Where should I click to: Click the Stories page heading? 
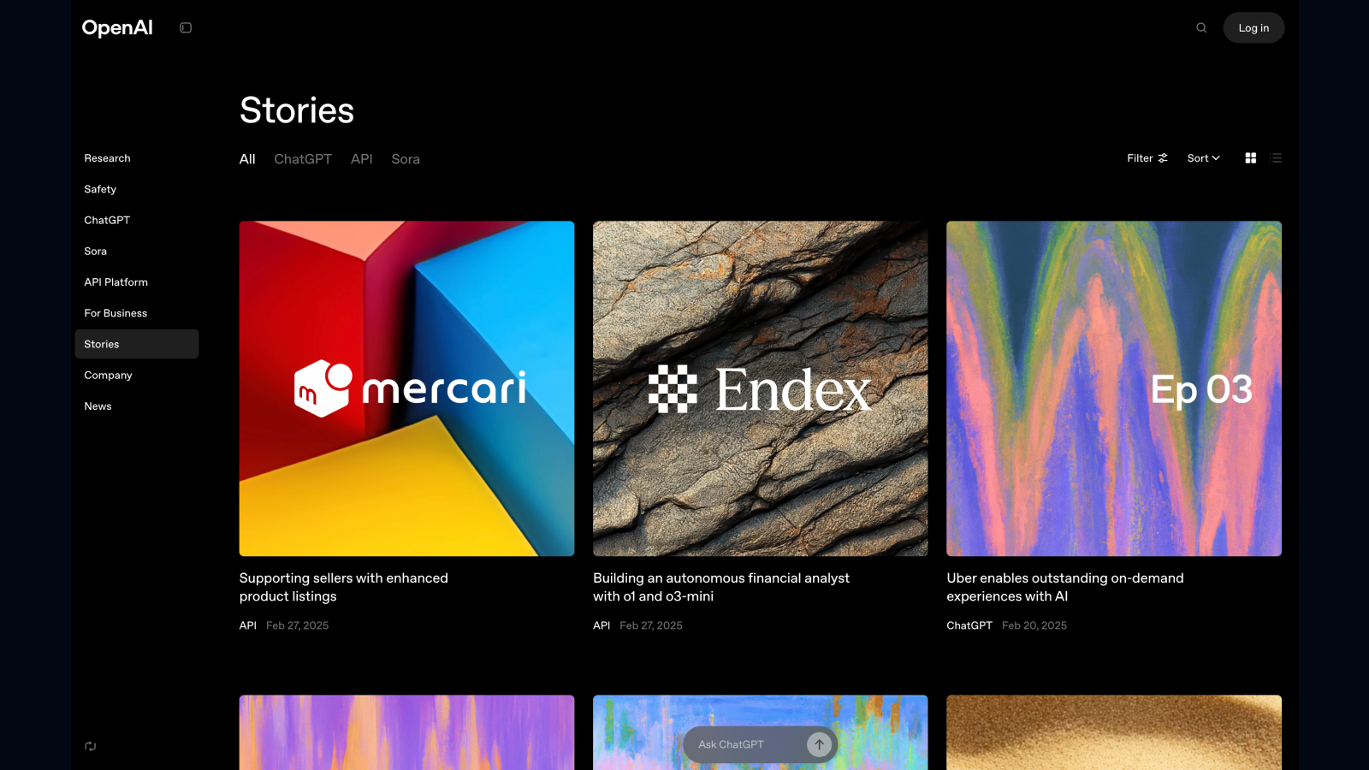[x=297, y=110]
